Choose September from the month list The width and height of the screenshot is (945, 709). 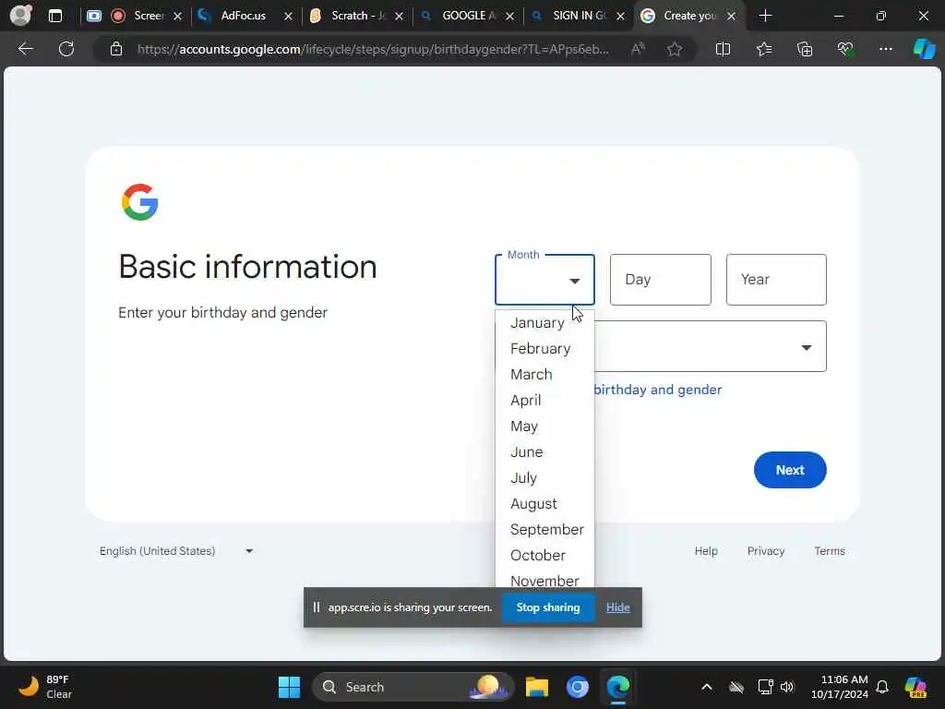pyautogui.click(x=544, y=529)
